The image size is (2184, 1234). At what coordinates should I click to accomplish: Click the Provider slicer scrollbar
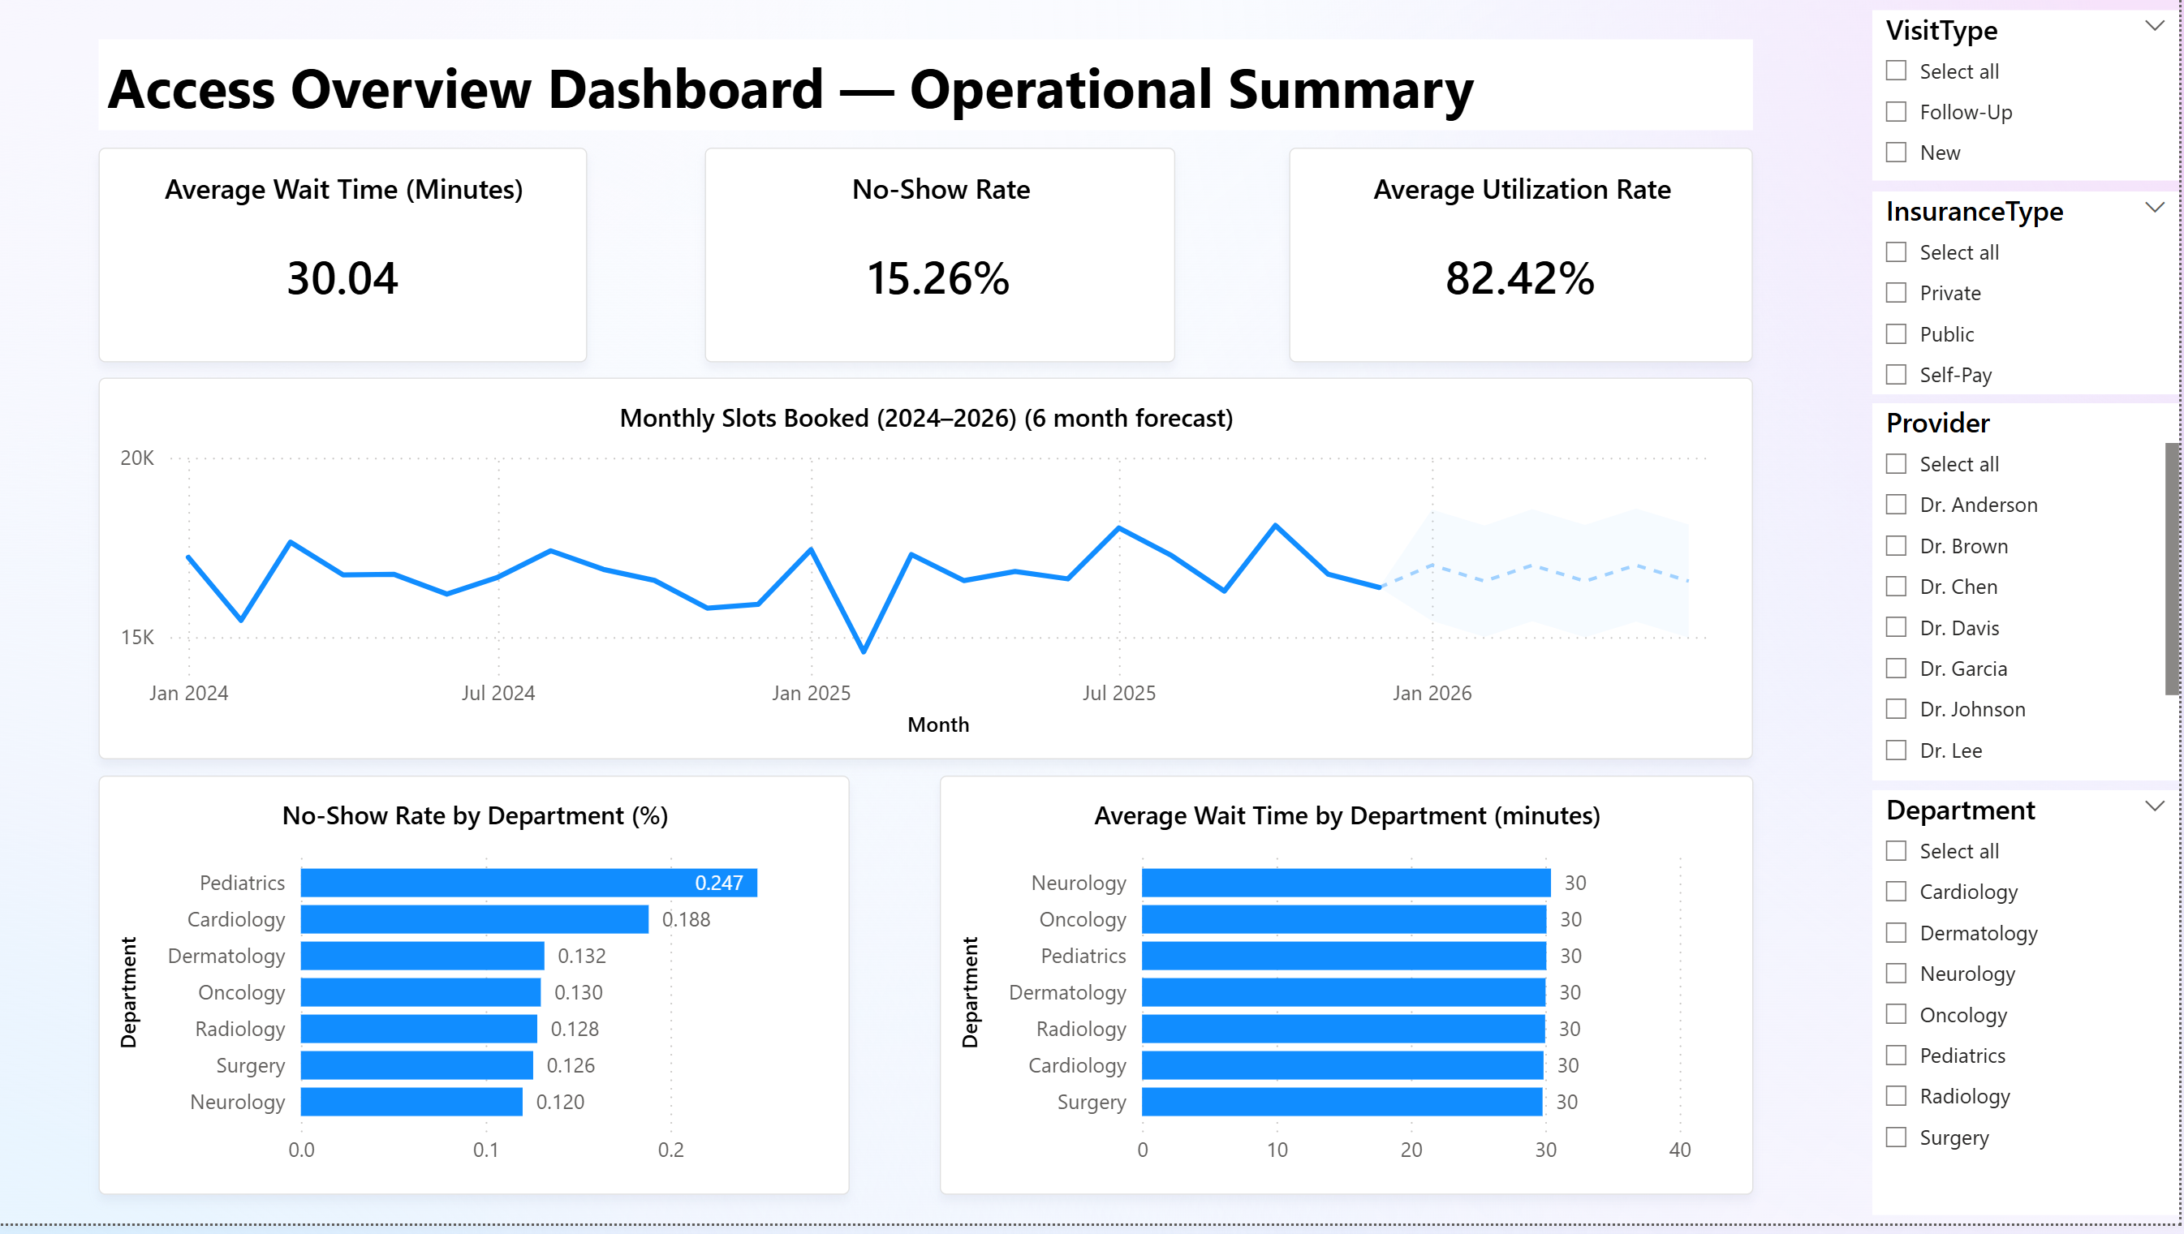[x=2173, y=568]
